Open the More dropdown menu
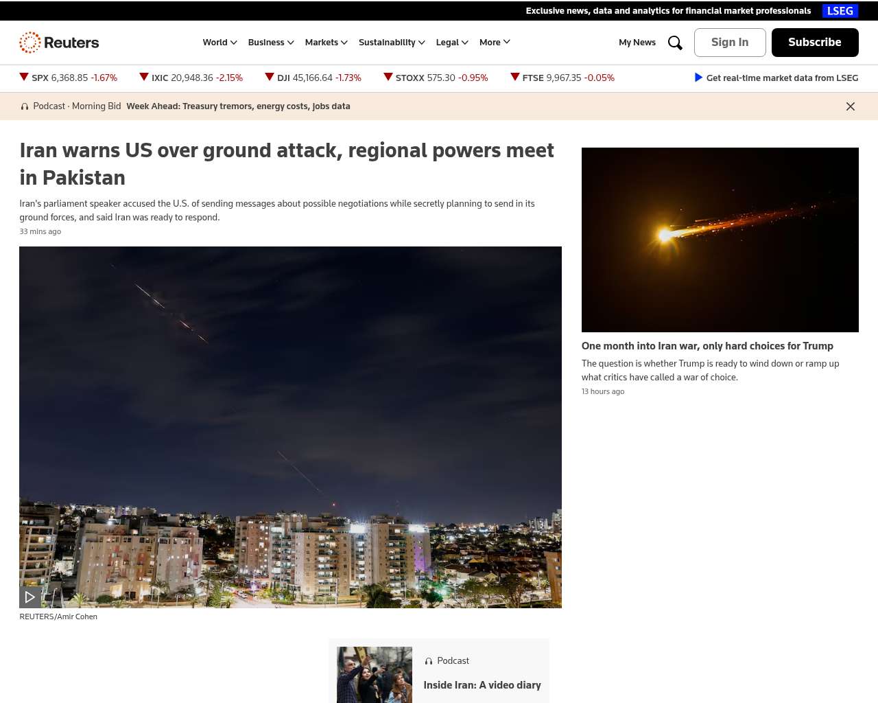878x703 pixels. point(495,43)
